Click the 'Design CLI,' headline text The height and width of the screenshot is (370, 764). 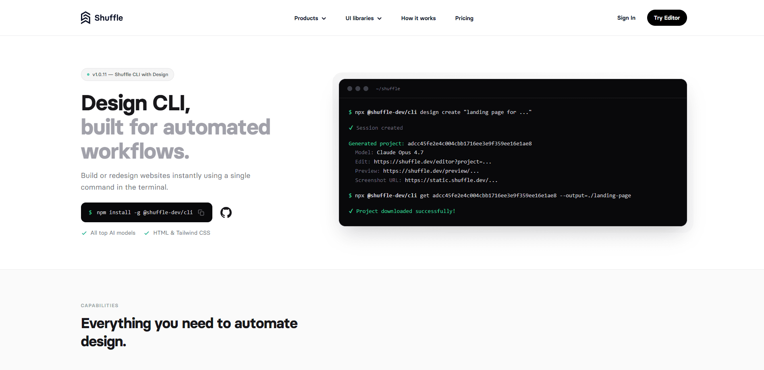(x=135, y=103)
